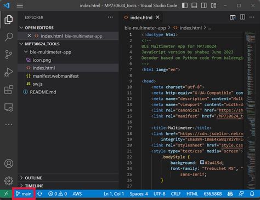260x200 pixels.
Task: Click the breadcrumb trailing ellipsis
Action: (x=210, y=28)
